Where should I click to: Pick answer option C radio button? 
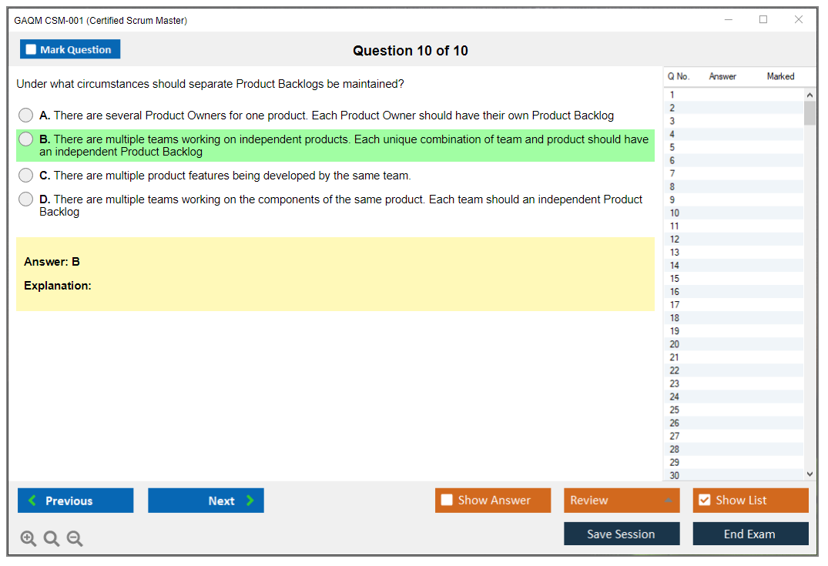(26, 176)
